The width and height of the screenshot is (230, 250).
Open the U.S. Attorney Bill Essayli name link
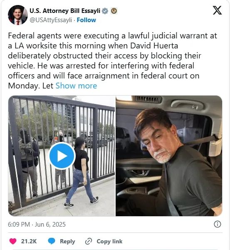pyautogui.click(x=65, y=11)
